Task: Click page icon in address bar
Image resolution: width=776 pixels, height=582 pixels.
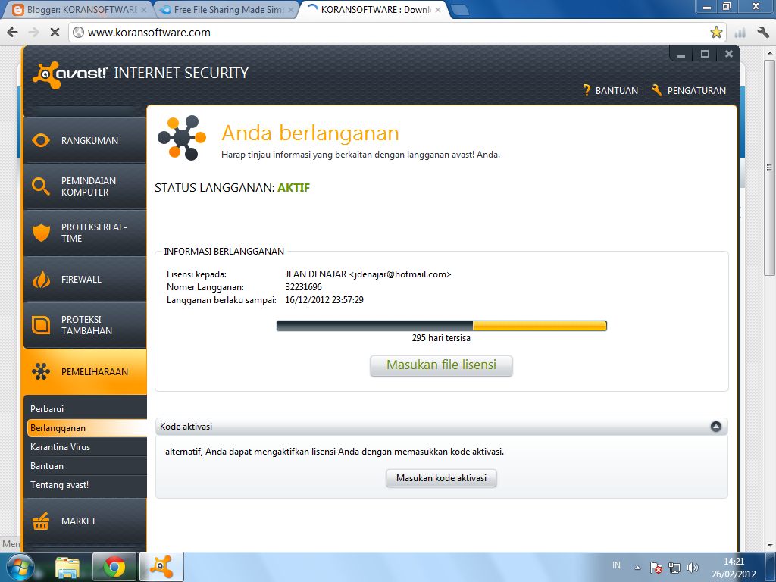Action: pos(78,32)
